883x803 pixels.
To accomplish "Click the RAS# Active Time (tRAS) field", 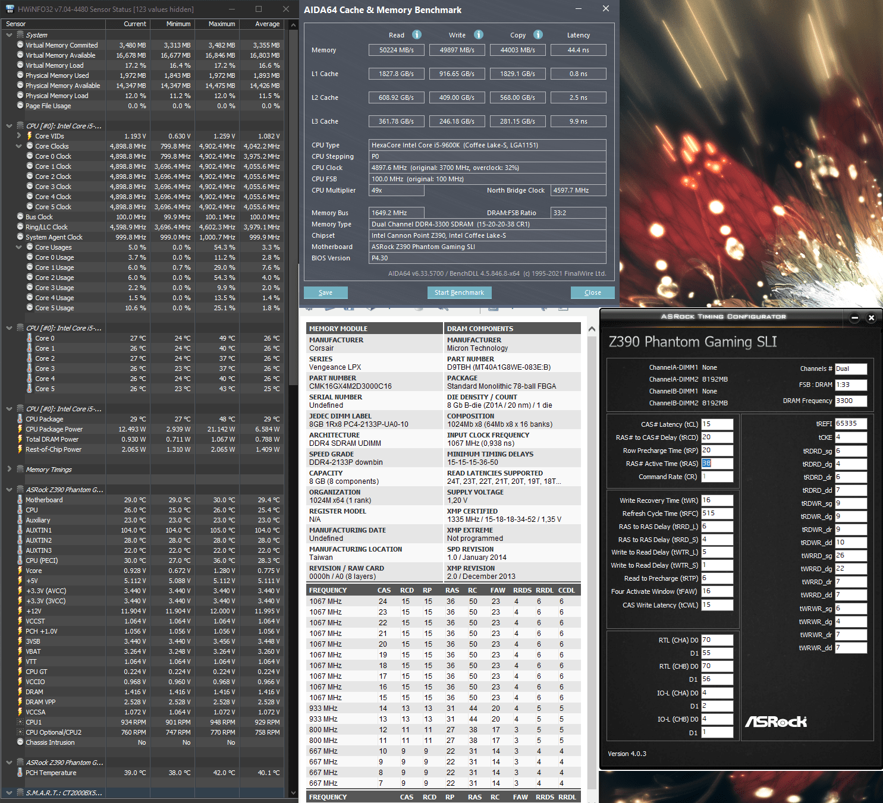I will tap(717, 464).
